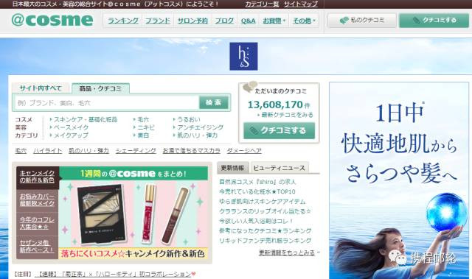Expand the その他 dropdown menu
472x279 pixels.
(x=304, y=21)
